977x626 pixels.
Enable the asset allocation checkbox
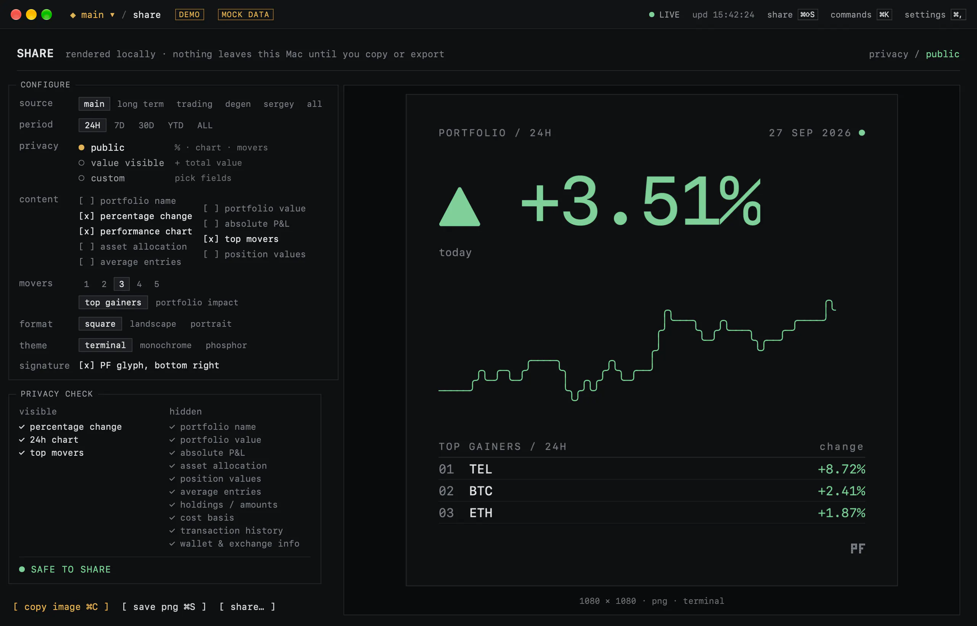coord(87,247)
